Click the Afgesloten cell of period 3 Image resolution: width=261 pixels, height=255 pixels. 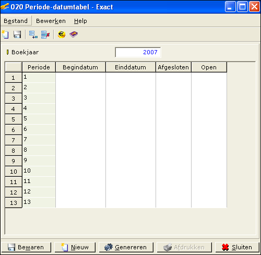[173, 99]
